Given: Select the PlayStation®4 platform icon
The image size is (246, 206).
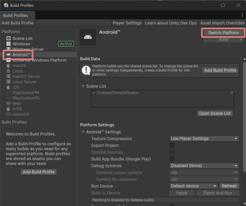Looking at the screenshot, I should click(x=9, y=92).
